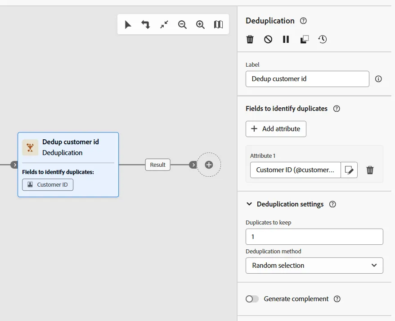The height and width of the screenshot is (321, 395).
Task: Disable the activity with the prohibit icon
Action: point(268,39)
